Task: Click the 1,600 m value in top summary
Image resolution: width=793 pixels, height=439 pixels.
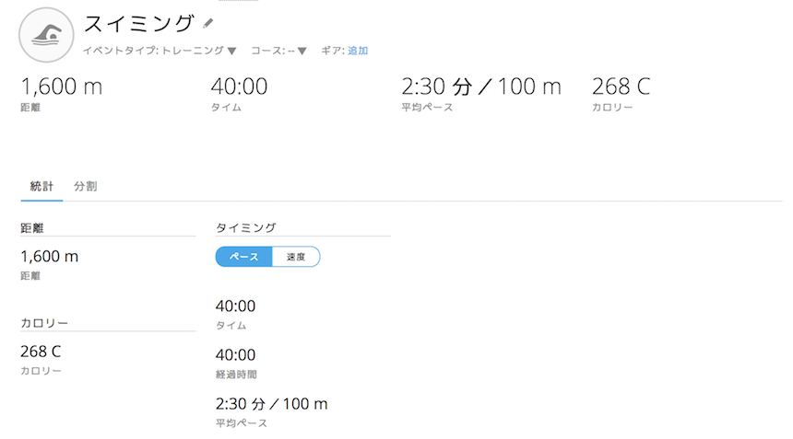Action: [61, 87]
